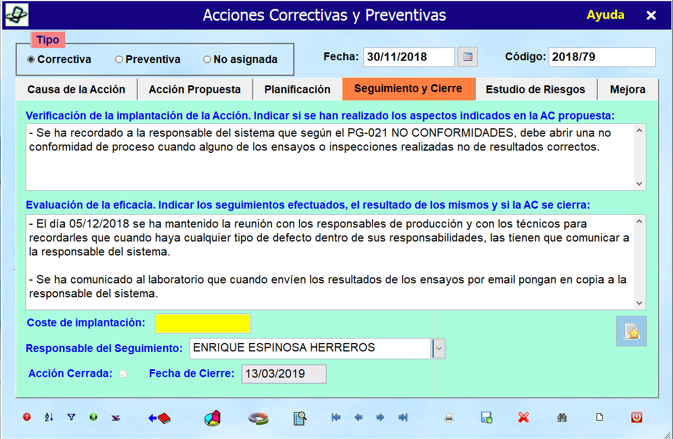This screenshot has width=673, height=439.
Task: Click the binoculars search icon
Action: point(561,417)
